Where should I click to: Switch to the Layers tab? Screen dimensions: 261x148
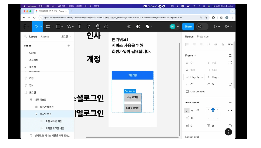(x=33, y=36)
